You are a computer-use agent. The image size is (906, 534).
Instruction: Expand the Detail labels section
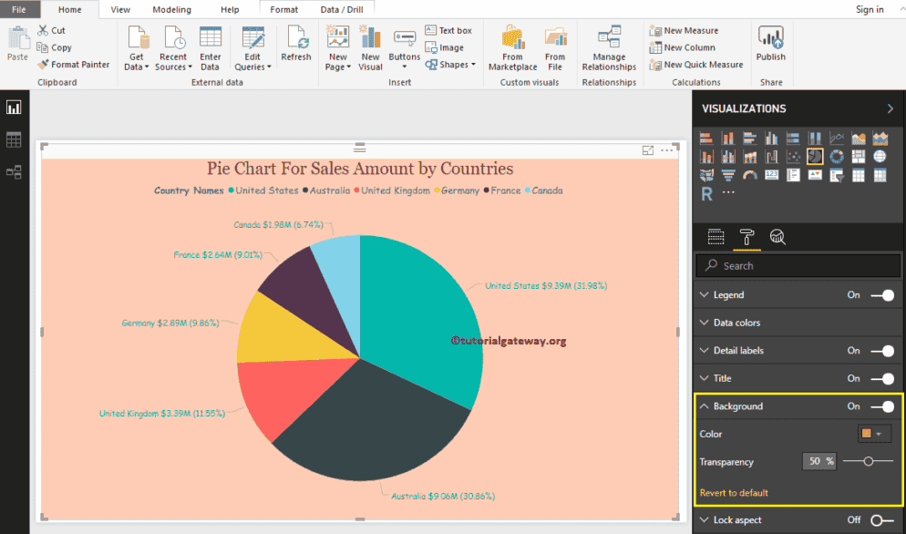coord(704,350)
